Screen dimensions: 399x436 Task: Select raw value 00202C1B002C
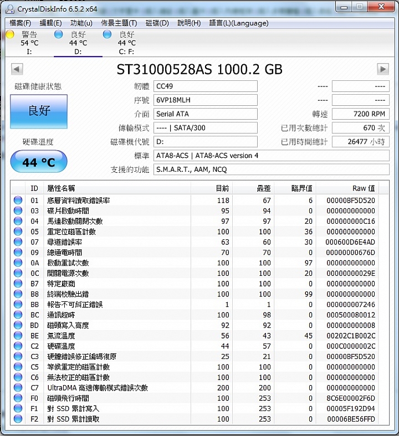coord(351,336)
